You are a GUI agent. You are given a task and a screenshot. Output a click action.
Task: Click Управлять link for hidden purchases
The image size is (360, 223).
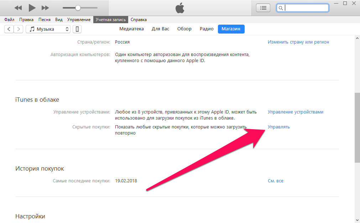pos(279,127)
